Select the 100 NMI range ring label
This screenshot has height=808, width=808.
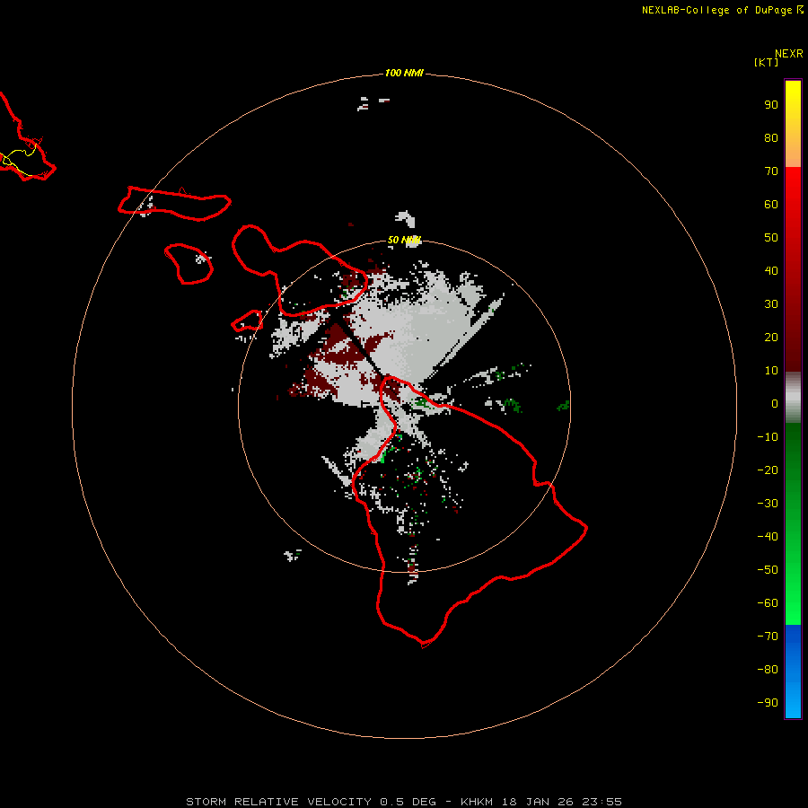404,73
